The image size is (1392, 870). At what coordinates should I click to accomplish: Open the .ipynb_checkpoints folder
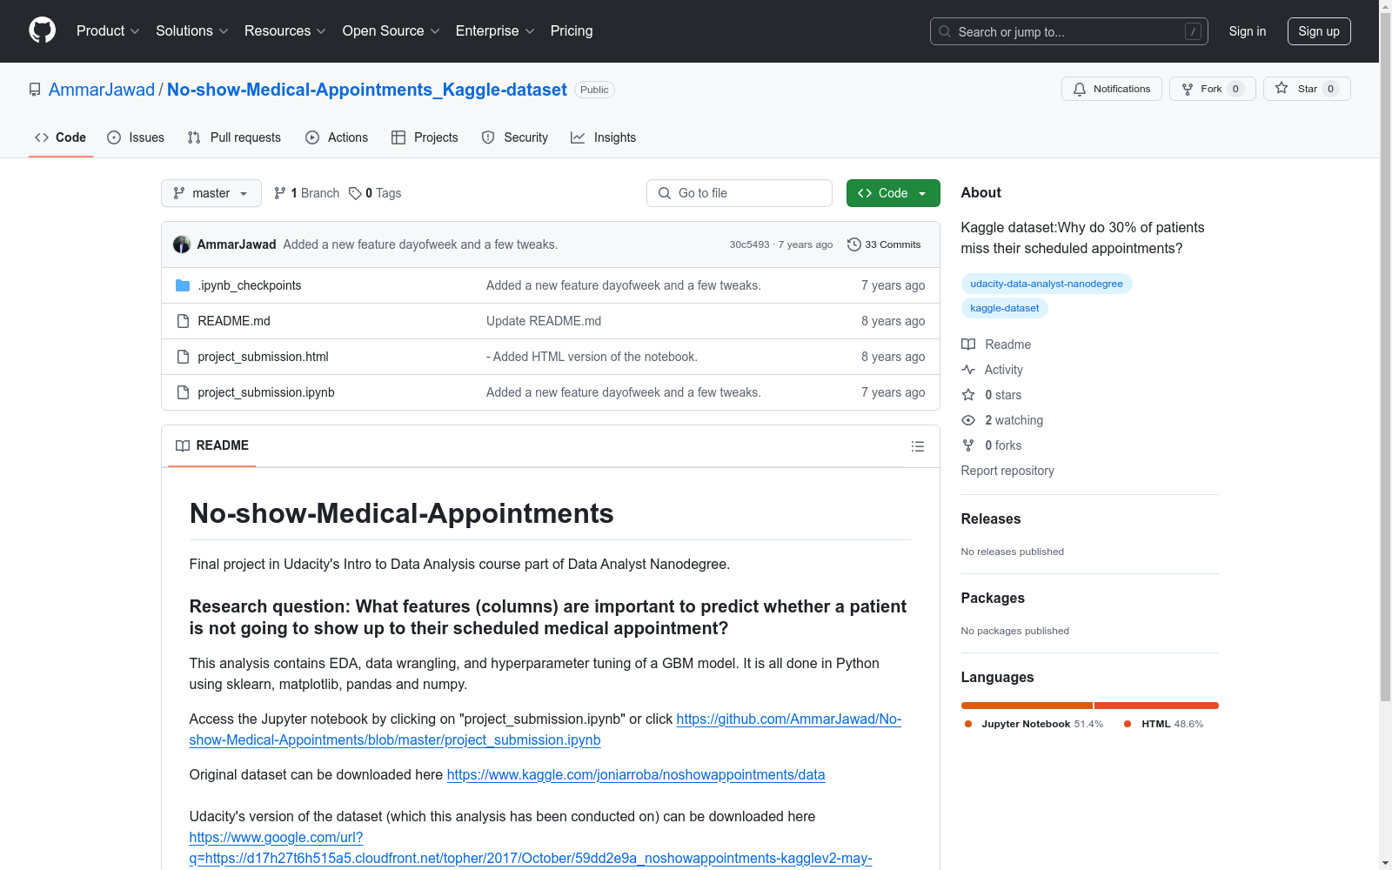250,285
